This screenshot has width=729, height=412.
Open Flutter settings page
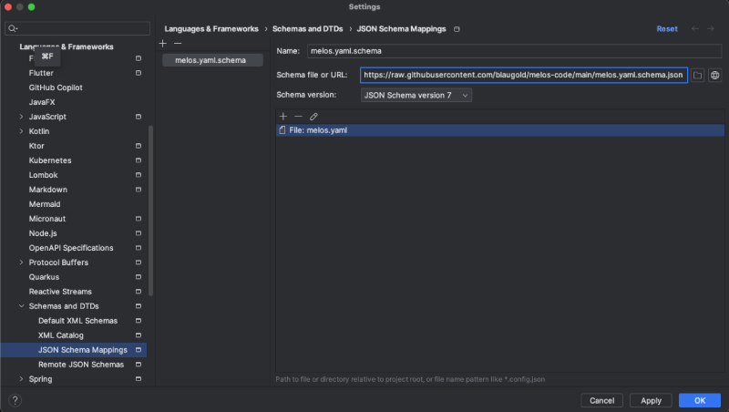click(x=41, y=73)
